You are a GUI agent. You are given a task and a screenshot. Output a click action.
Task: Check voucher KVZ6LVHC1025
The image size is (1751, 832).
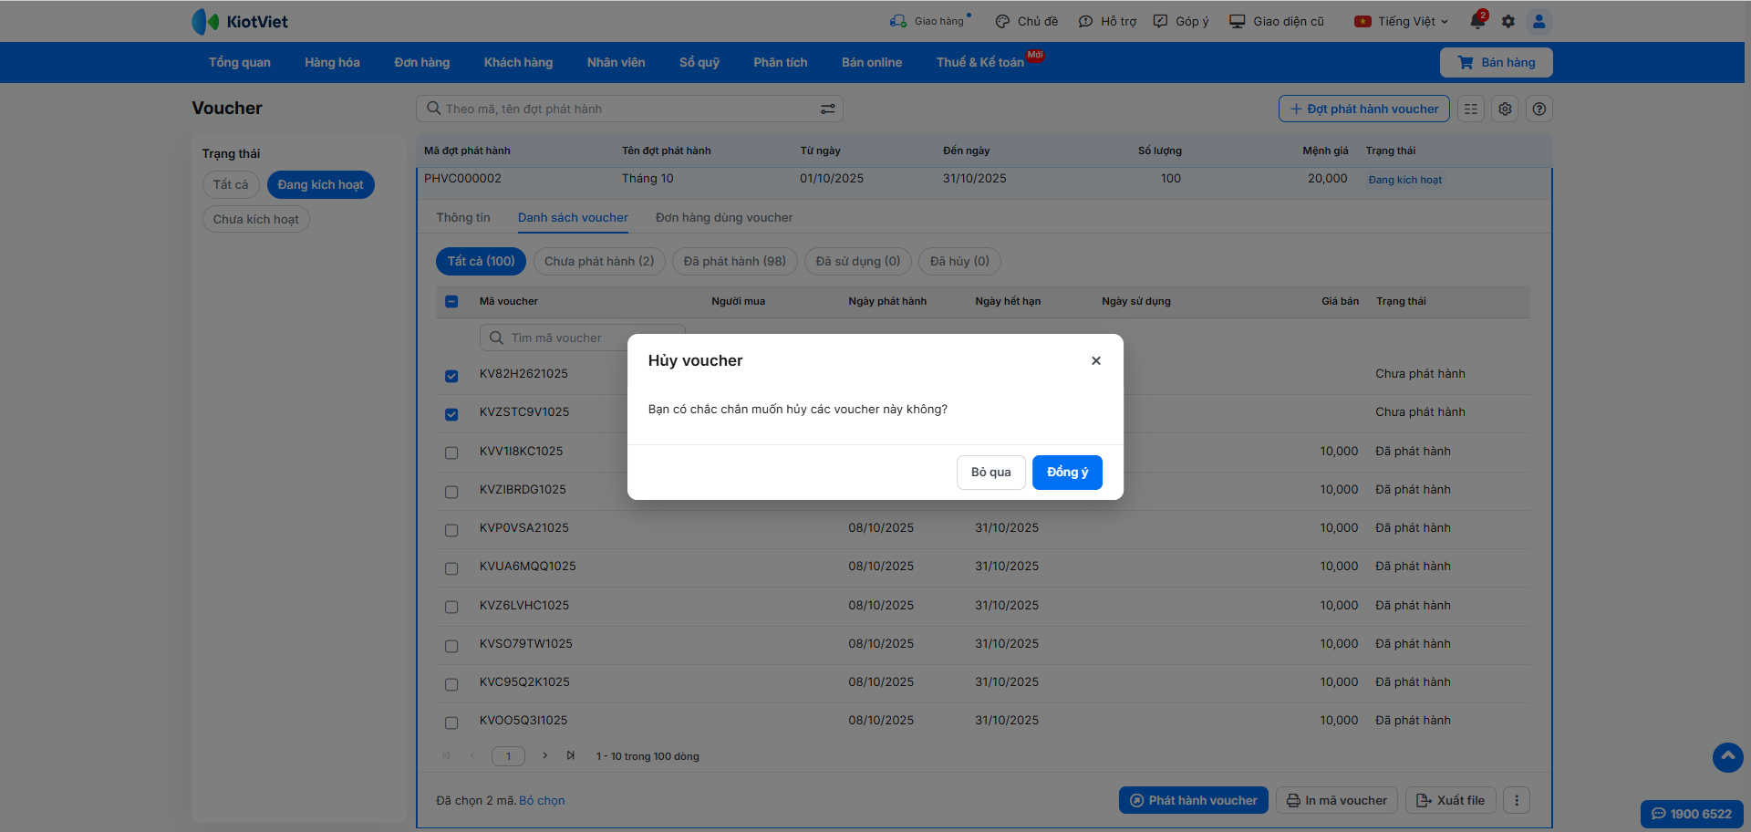coord(451,607)
